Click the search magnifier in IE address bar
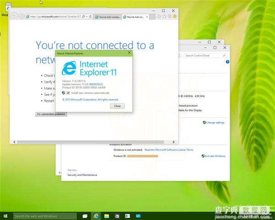 pos(84,16)
